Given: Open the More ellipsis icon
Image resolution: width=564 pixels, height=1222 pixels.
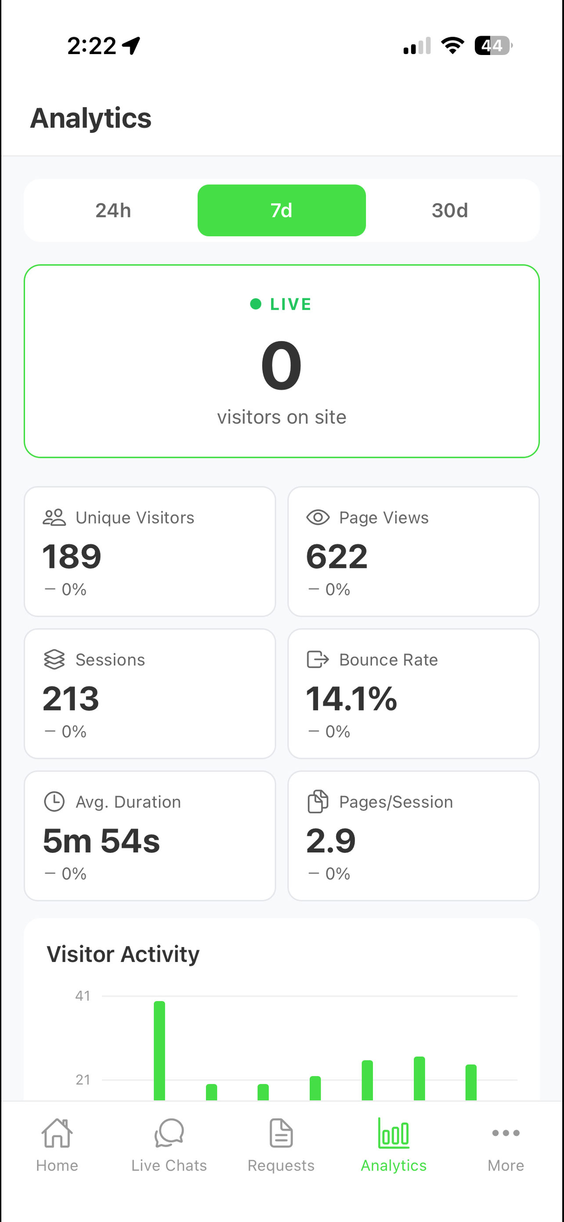Looking at the screenshot, I should pyautogui.click(x=506, y=1133).
